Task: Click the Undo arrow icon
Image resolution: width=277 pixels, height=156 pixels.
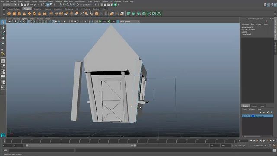Action: coord(32,5)
